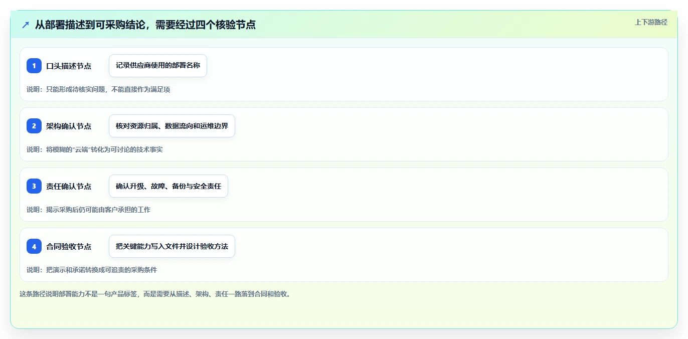Screen dimensions: 688x339
Task: Click the note 揭示采购后仍可能由客户承担的工作
Action: click(88, 210)
